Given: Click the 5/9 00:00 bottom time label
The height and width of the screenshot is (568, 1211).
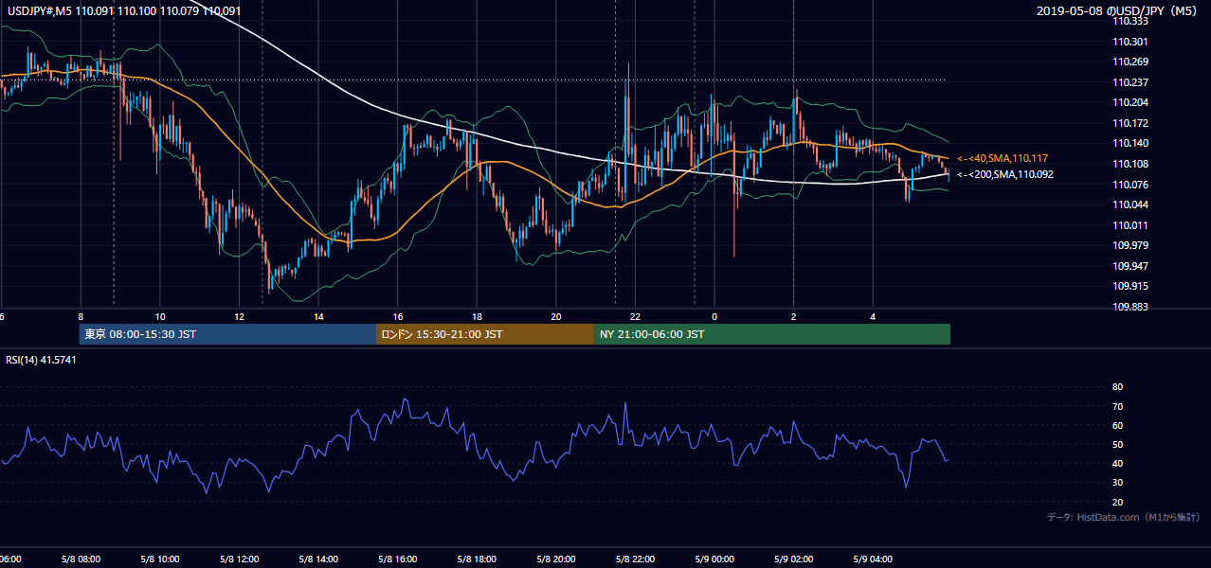Looking at the screenshot, I should coord(714,559).
